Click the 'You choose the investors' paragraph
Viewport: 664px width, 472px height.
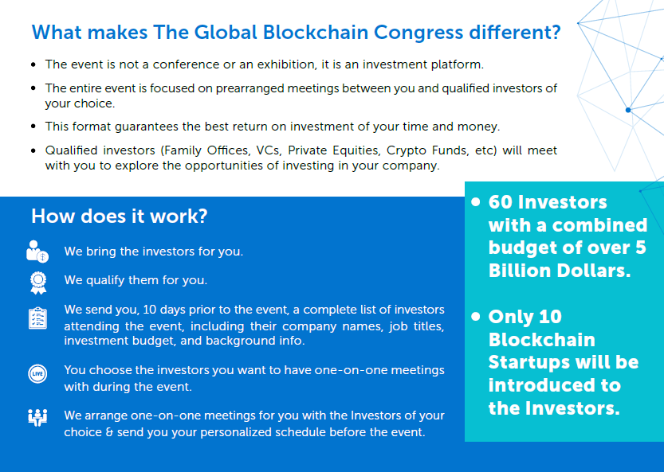(x=254, y=378)
